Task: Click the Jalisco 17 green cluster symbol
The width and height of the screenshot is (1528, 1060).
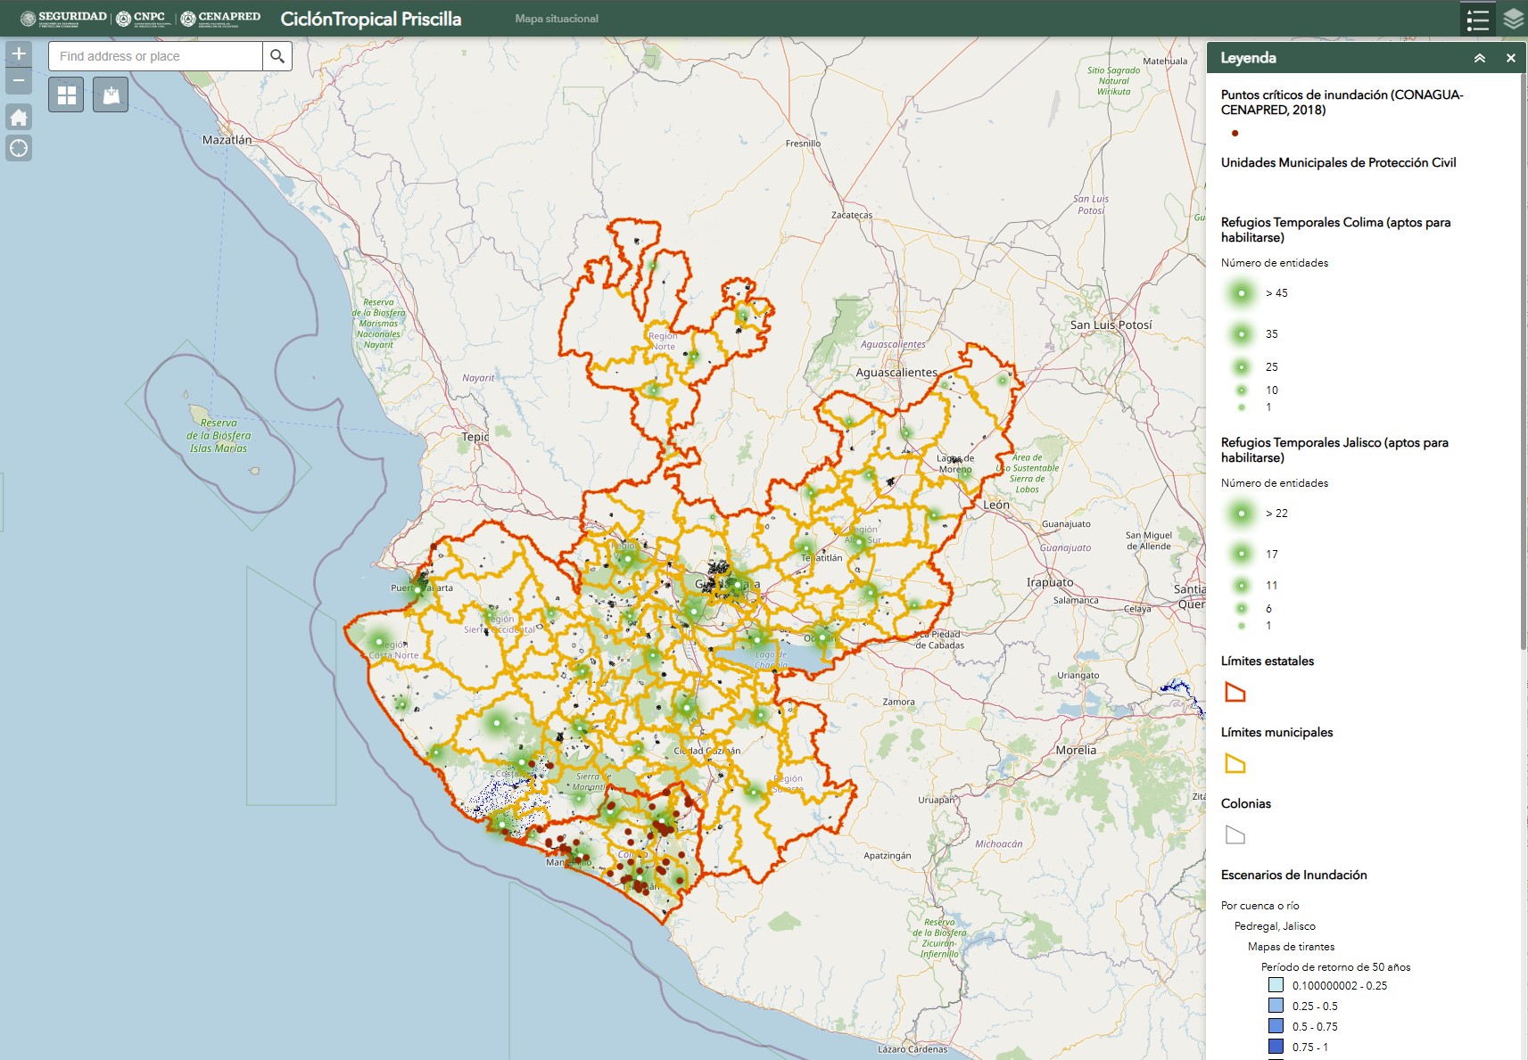Action: coord(1241,555)
